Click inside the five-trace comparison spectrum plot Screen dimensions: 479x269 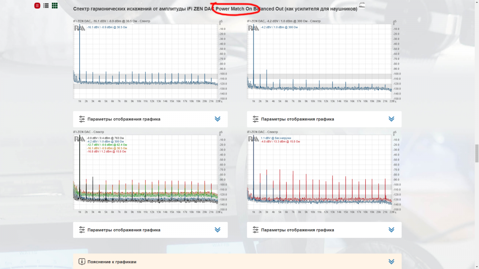[145, 172]
